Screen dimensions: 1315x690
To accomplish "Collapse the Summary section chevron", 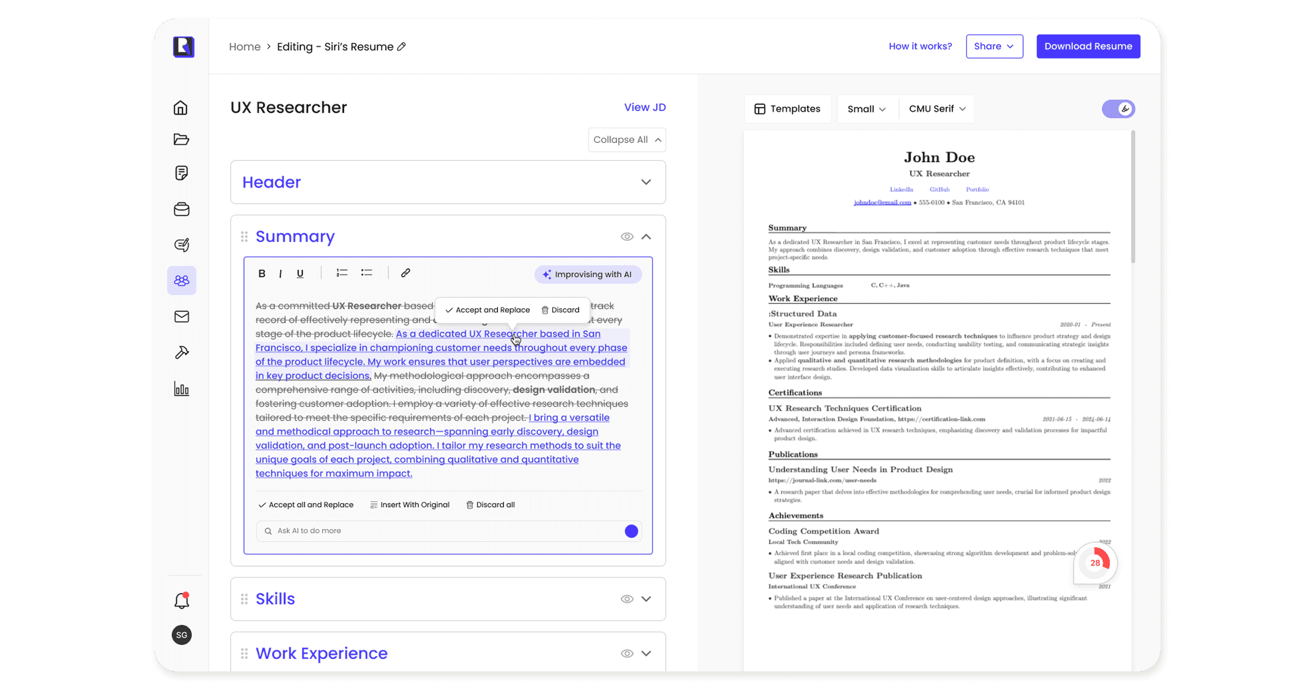I will click(647, 237).
